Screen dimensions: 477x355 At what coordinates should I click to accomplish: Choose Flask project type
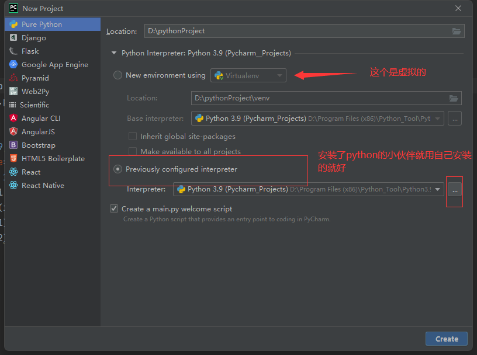tap(53, 51)
